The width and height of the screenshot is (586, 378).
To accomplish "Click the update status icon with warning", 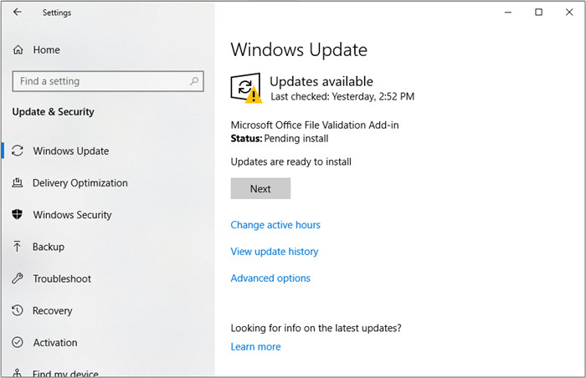I will tap(246, 88).
